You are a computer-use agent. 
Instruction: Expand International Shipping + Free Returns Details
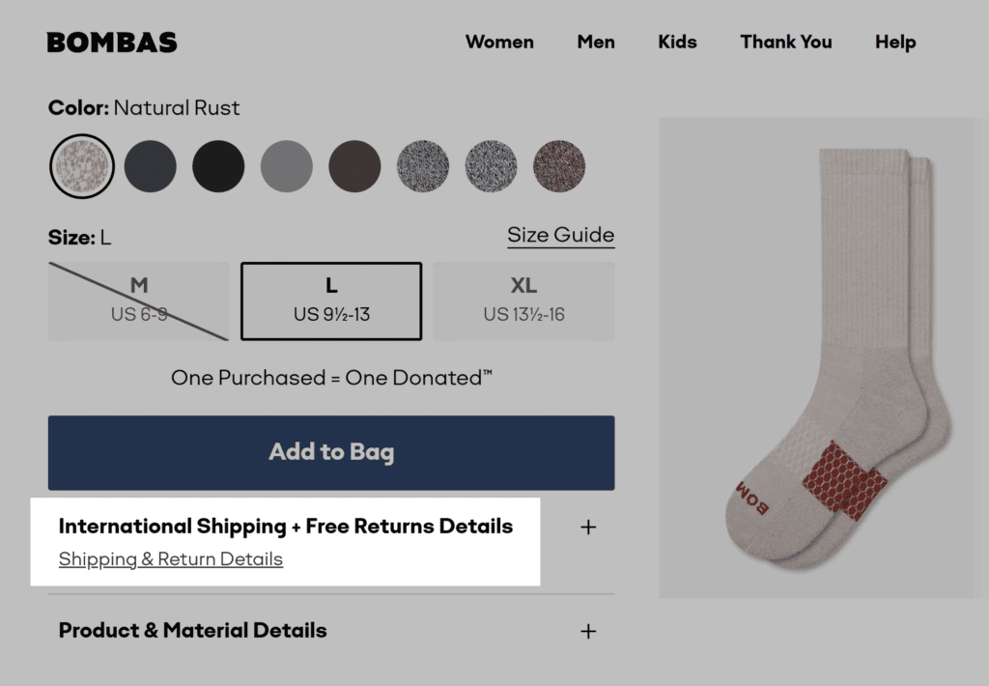586,527
